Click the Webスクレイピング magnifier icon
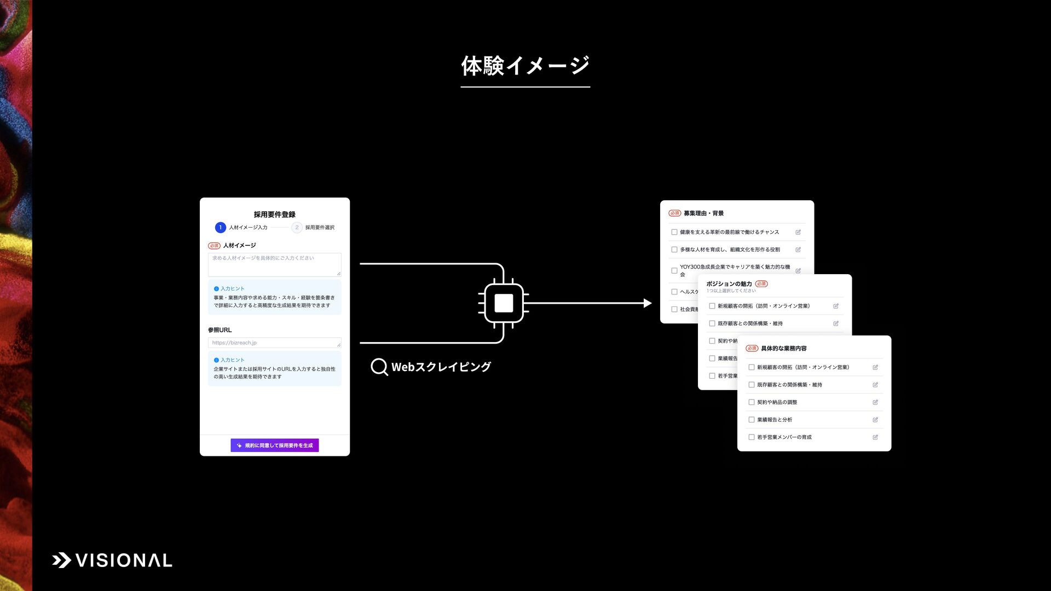This screenshot has width=1051, height=591. 379,367
